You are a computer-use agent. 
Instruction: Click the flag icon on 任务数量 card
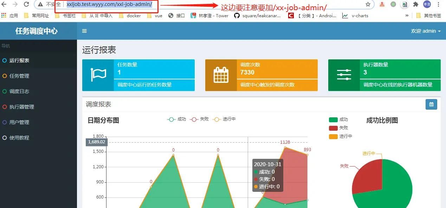point(99,74)
